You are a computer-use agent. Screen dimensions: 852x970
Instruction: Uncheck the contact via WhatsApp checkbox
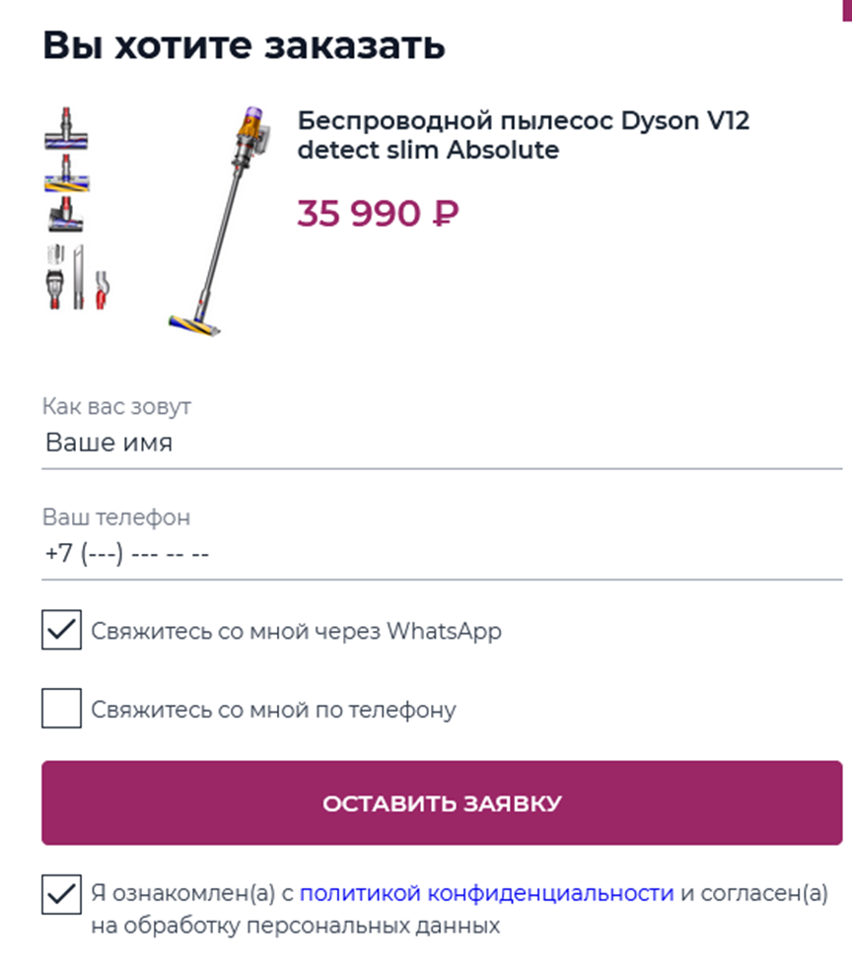click(x=61, y=630)
